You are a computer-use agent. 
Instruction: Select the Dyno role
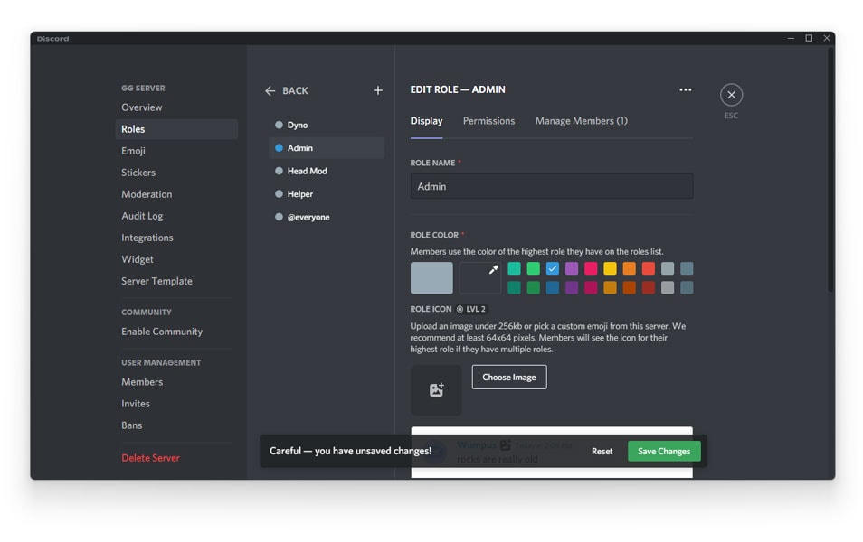327,125
